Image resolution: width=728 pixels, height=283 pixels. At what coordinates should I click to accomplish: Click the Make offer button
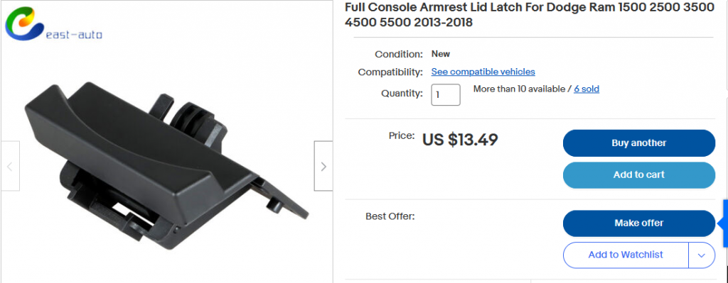tap(639, 223)
